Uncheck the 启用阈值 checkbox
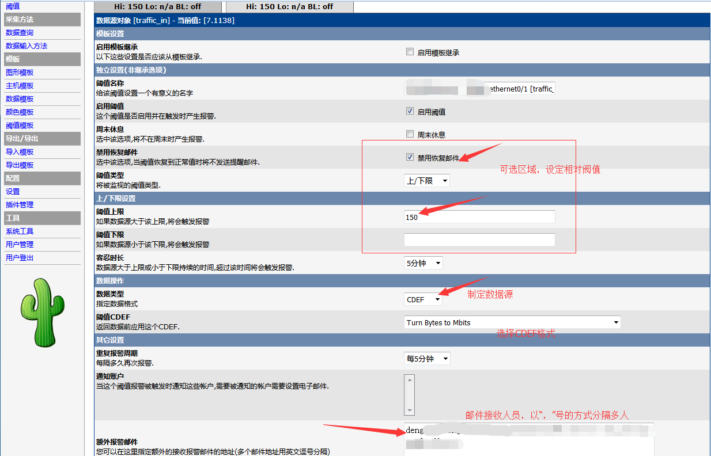Viewport: 711px width, 456px height. click(410, 111)
